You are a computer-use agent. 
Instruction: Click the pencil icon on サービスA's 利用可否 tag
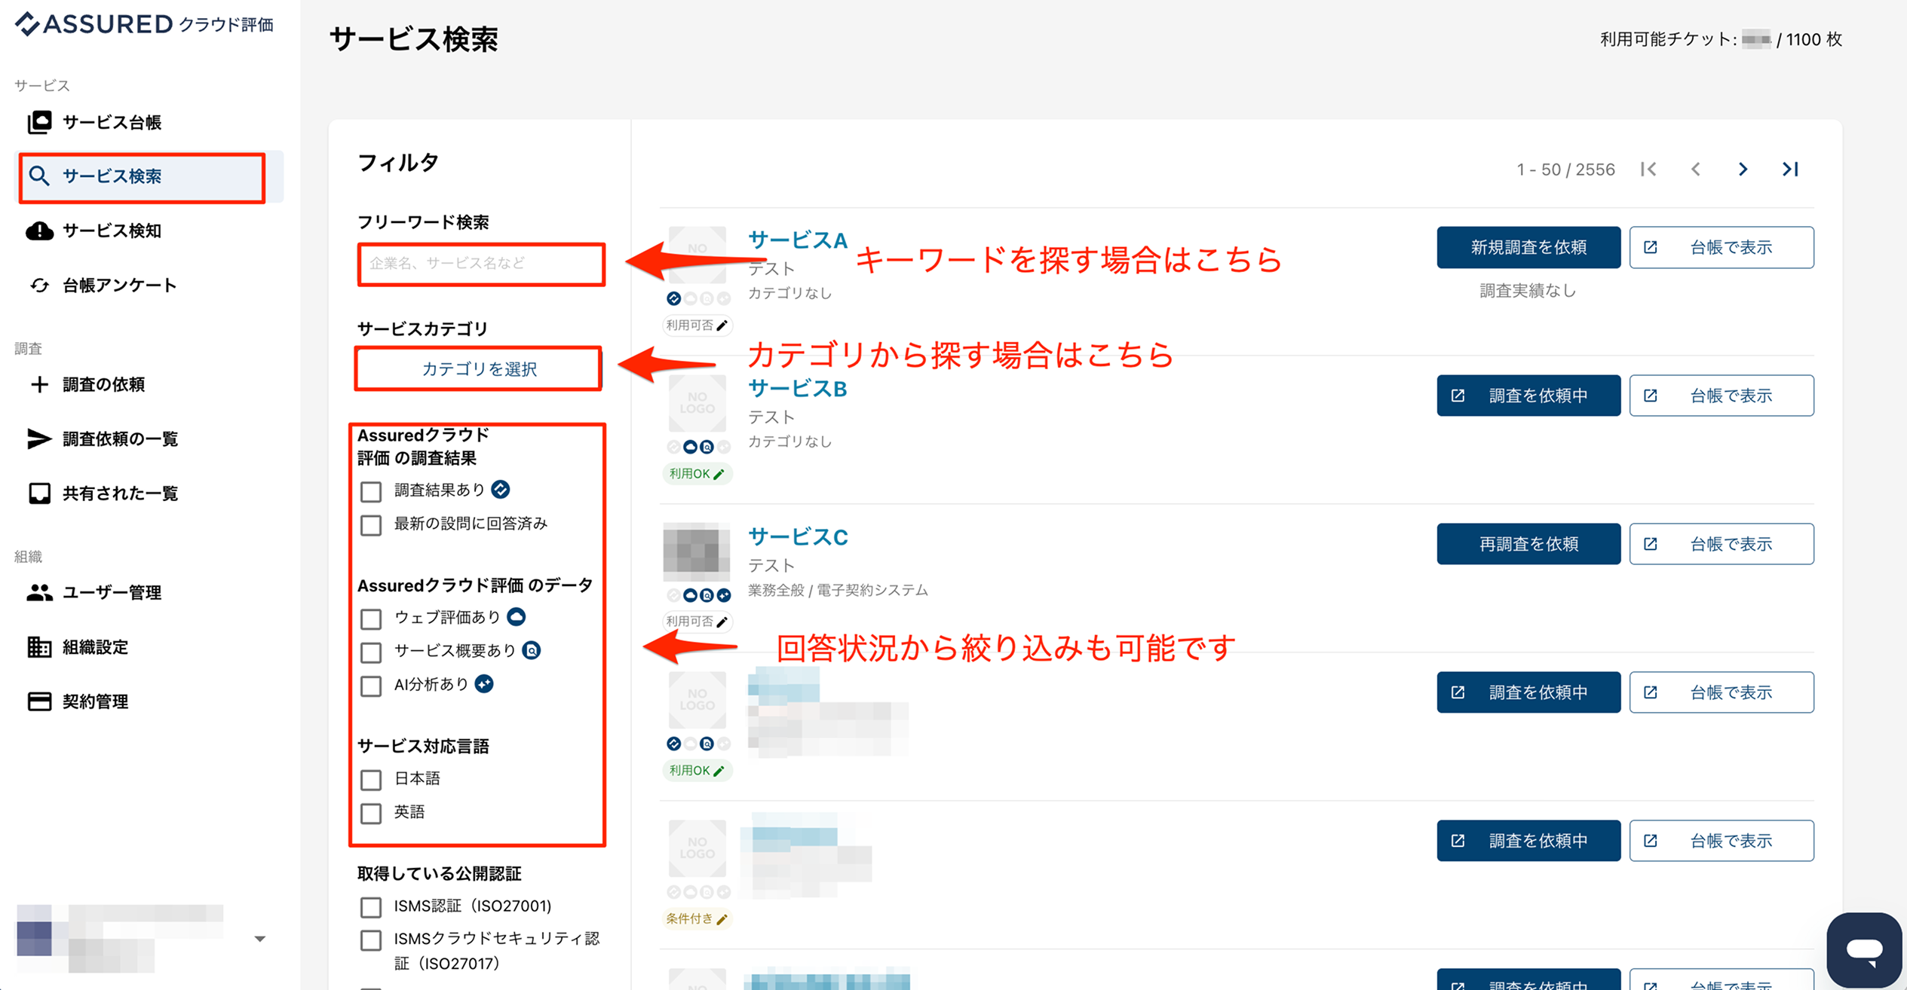[722, 325]
